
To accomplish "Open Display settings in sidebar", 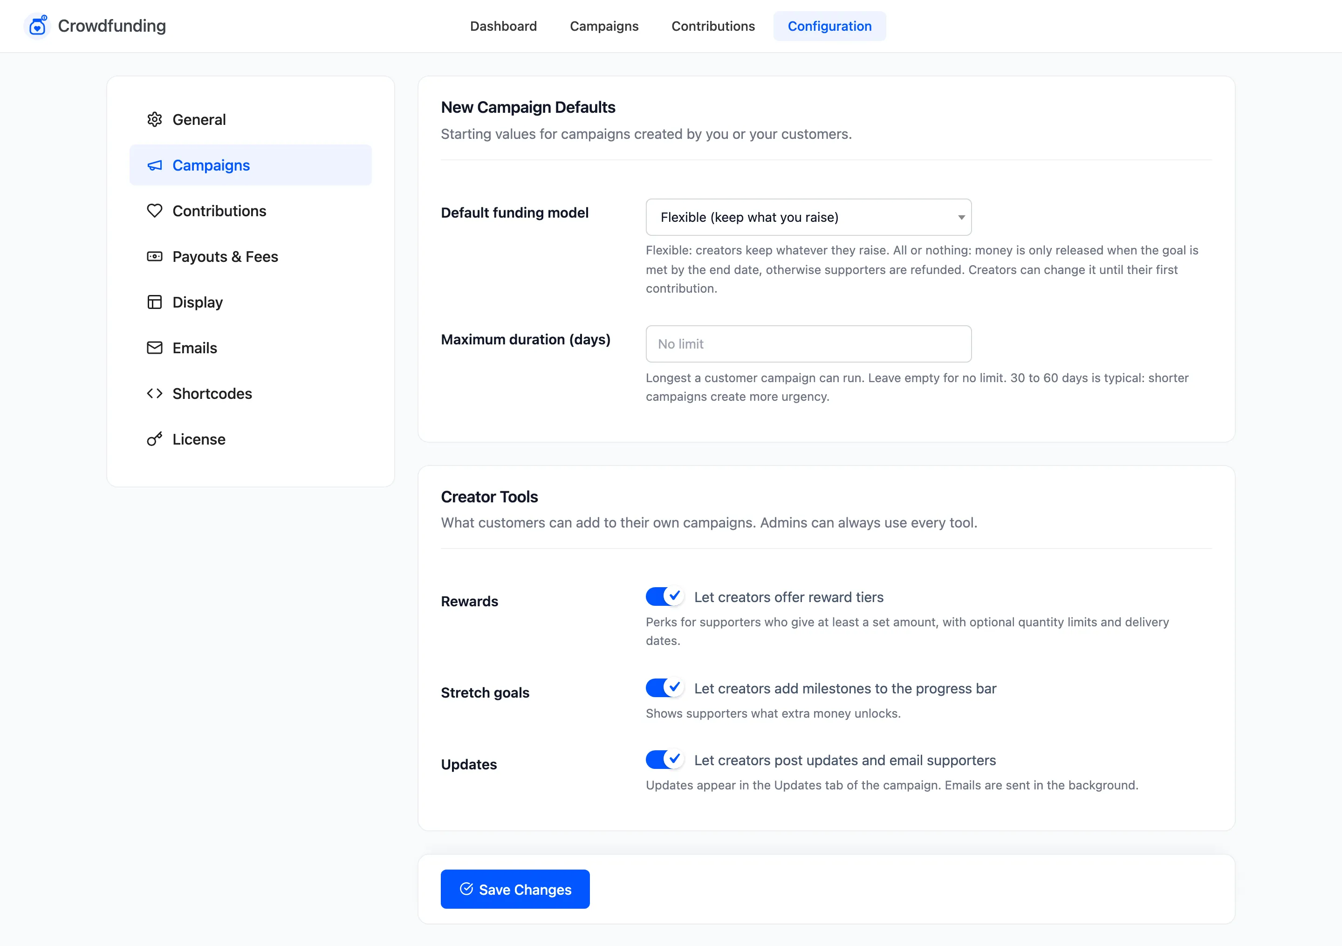I will point(250,302).
